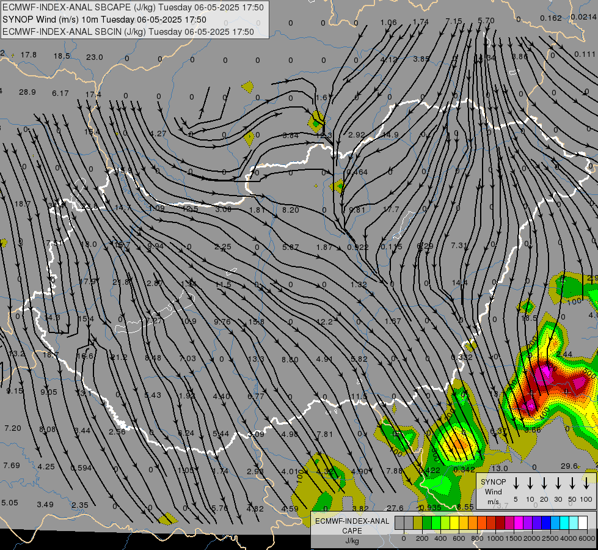Click the wind legend arrow labeled 20
598x550 pixels.
(544, 483)
